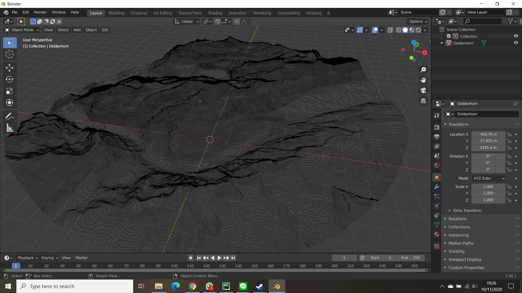This screenshot has width=522, height=293.
Task: Open the Texture checker properties tab
Action: tap(437, 246)
